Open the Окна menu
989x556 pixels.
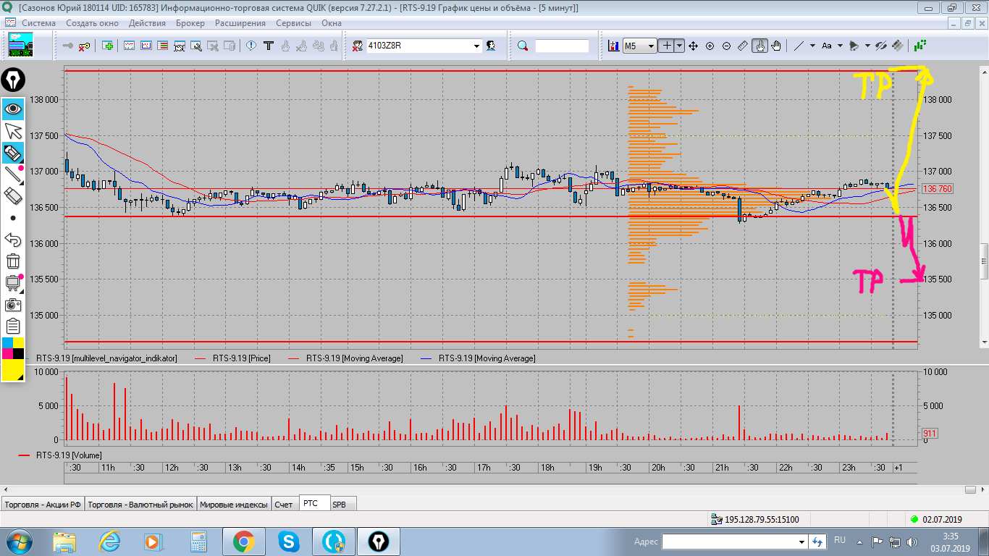pyautogui.click(x=332, y=22)
